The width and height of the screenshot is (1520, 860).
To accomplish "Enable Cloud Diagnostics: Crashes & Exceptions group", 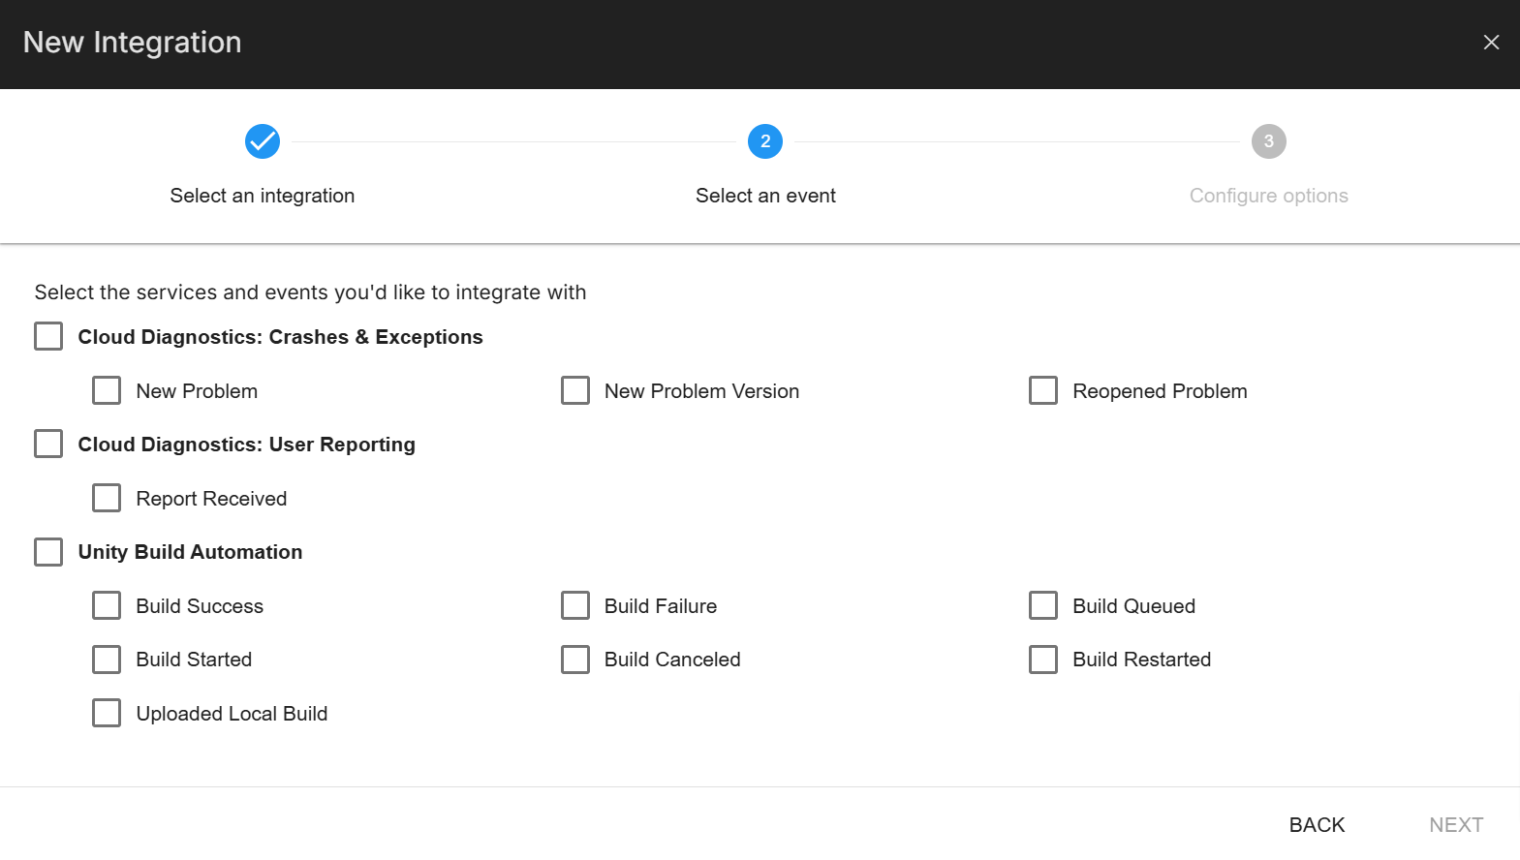I will click(x=48, y=336).
